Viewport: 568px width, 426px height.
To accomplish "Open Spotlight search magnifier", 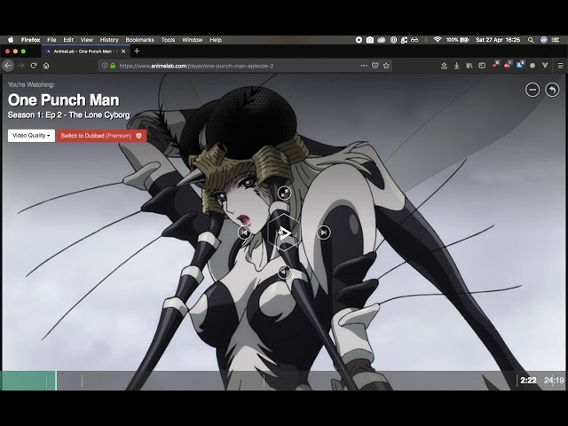I will [531, 40].
